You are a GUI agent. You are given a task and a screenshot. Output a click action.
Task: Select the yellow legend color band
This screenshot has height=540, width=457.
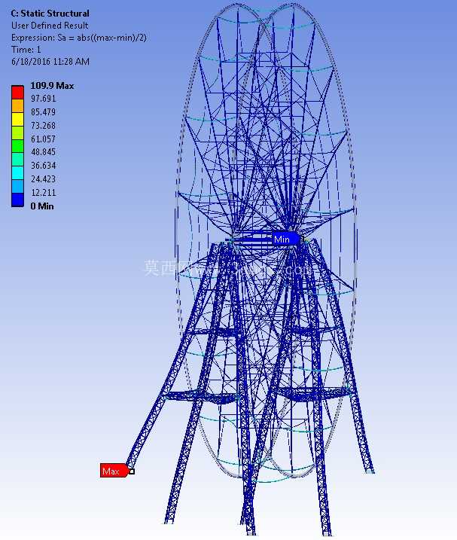point(17,119)
